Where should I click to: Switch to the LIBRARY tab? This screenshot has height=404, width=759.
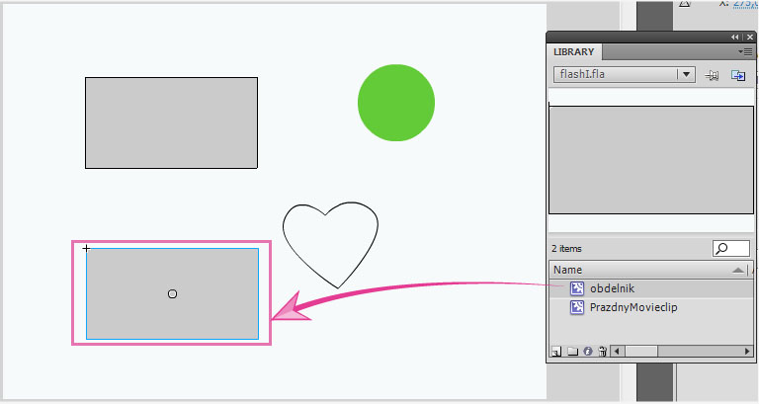point(574,52)
